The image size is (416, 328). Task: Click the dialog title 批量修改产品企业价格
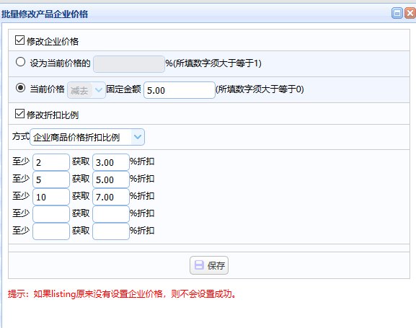click(x=45, y=14)
